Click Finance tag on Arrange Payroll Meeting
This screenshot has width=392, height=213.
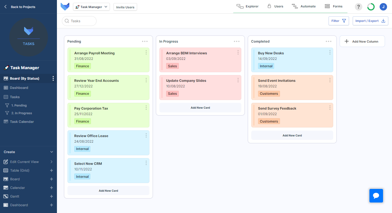(x=83, y=66)
